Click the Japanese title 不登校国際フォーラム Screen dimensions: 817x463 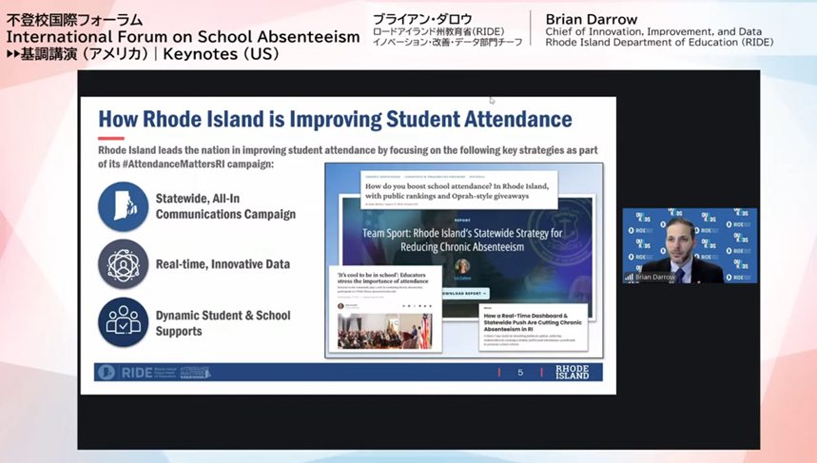pos(74,20)
